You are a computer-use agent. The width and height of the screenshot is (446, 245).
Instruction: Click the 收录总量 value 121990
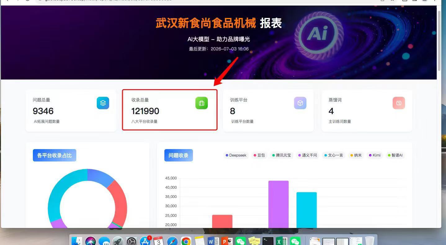click(x=145, y=111)
